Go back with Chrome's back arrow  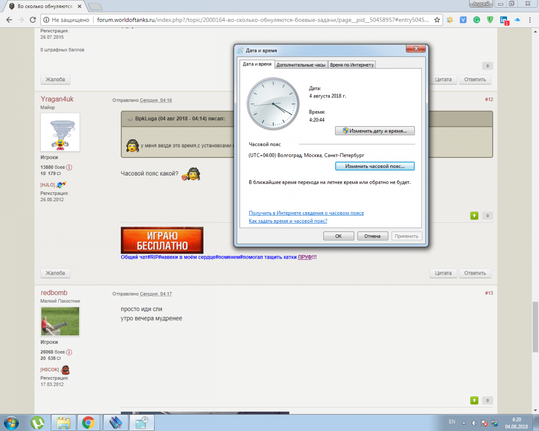pos(9,20)
